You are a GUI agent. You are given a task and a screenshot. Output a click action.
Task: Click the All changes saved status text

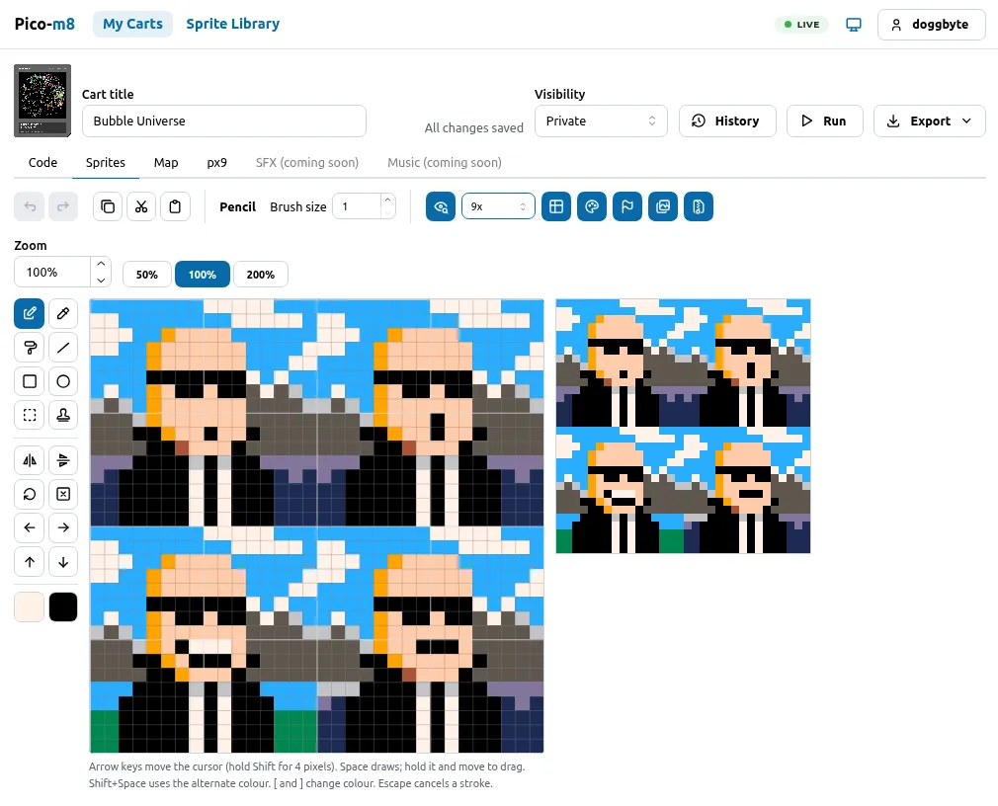pyautogui.click(x=473, y=127)
